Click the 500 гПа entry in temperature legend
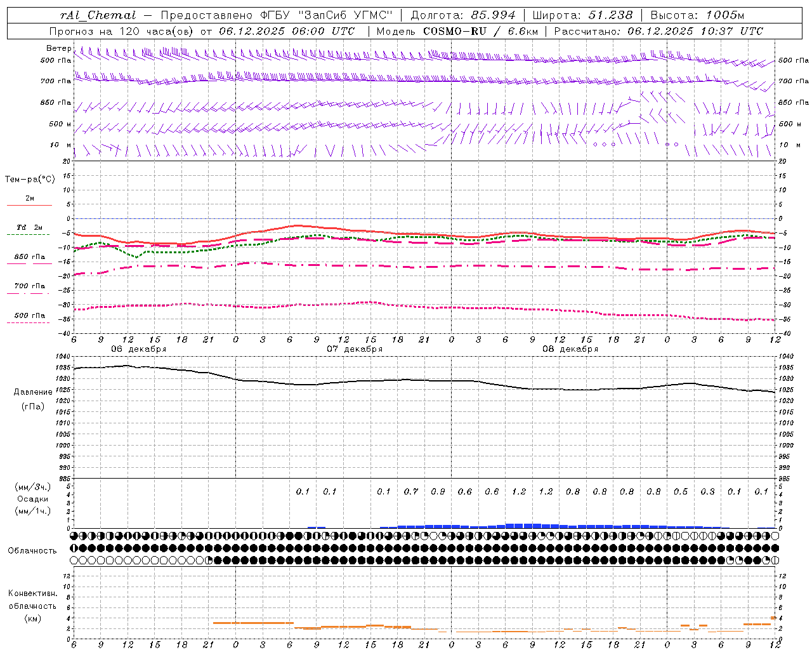This screenshot has width=812, height=650. click(x=29, y=315)
